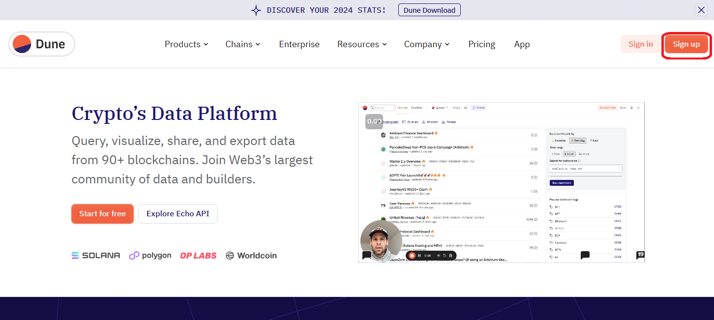
Task: Click the bottom-left comment bubble on video
Action: [366, 255]
